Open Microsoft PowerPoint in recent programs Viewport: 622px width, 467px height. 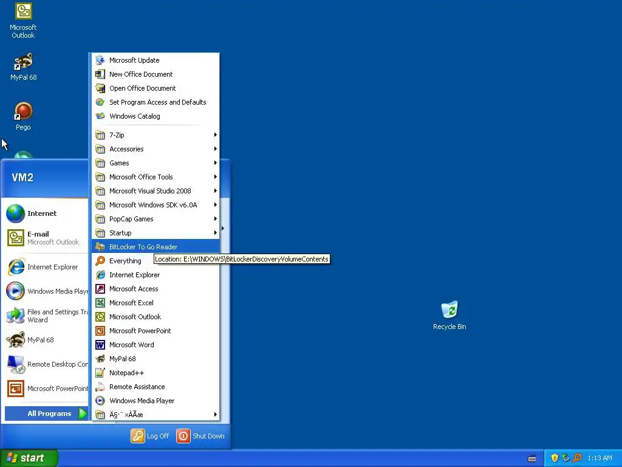click(46, 389)
